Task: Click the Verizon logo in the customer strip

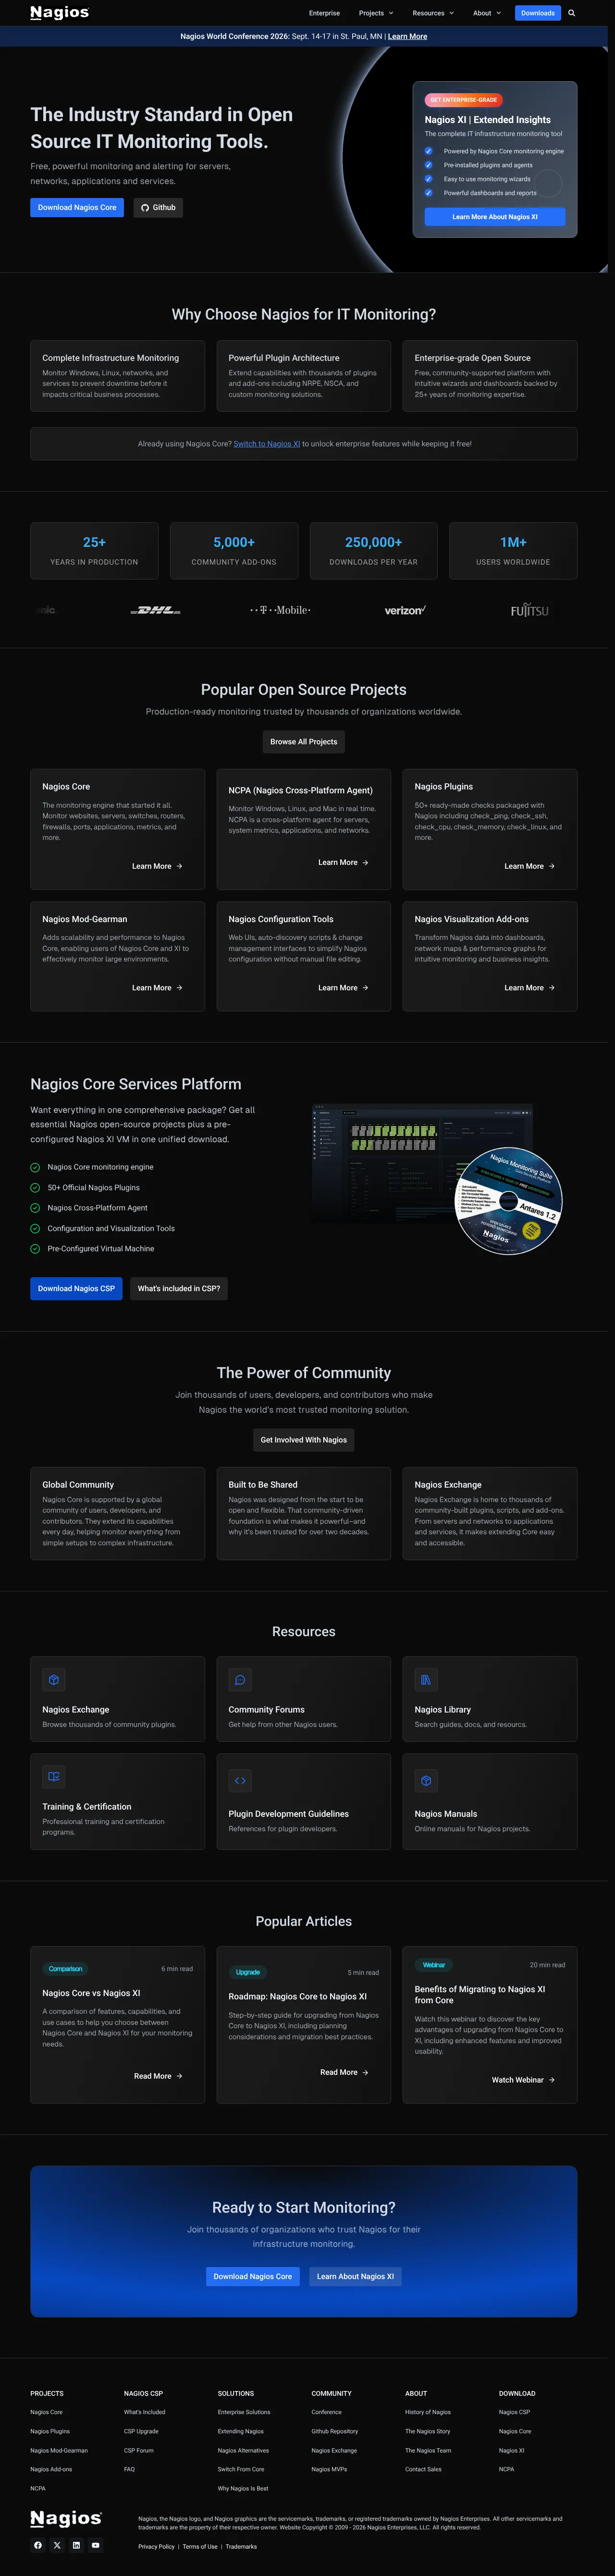Action: pyautogui.click(x=405, y=610)
